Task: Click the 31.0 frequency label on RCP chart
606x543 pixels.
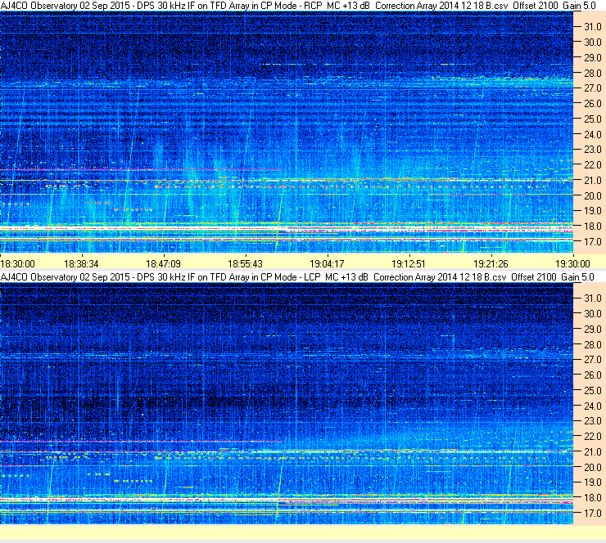Action: pyautogui.click(x=592, y=27)
